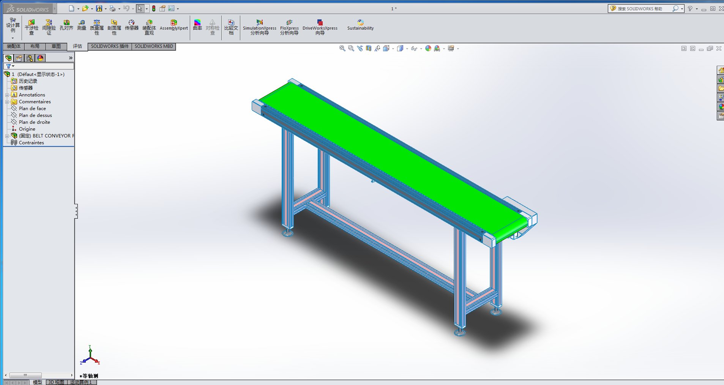Open 剖面属性 section properties
This screenshot has width=724, height=385.
pos(114,27)
